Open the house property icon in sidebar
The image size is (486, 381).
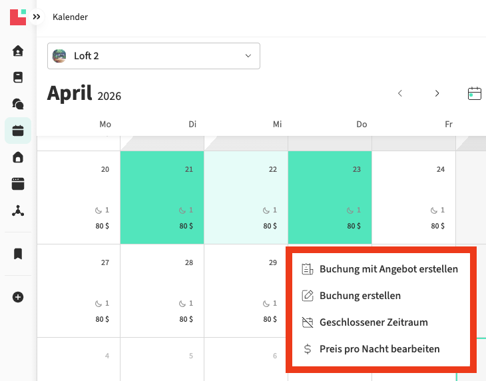click(x=18, y=157)
